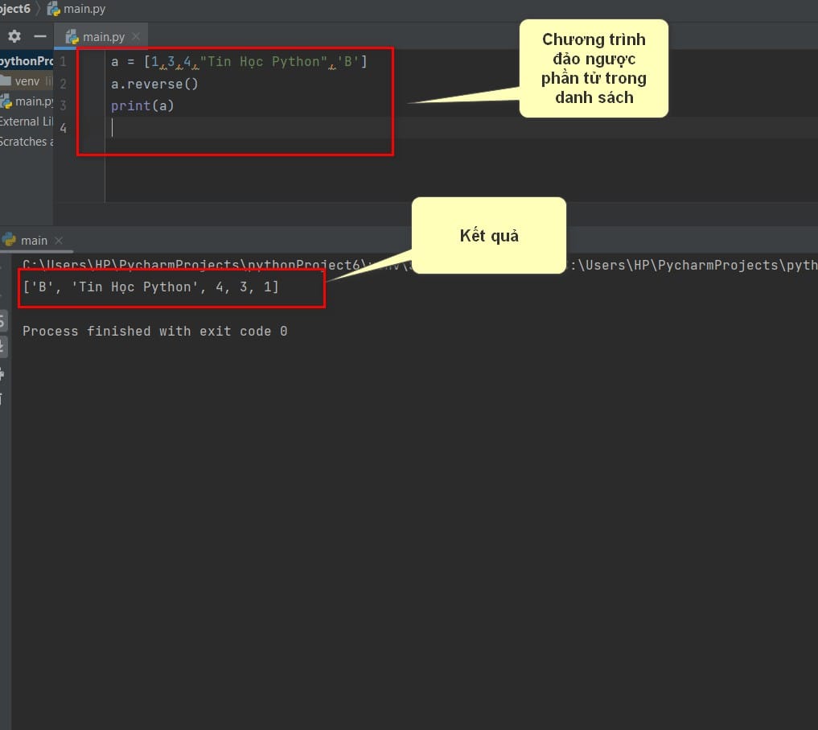818x730 pixels.
Task: Close the main run console tab
Action: (59, 240)
